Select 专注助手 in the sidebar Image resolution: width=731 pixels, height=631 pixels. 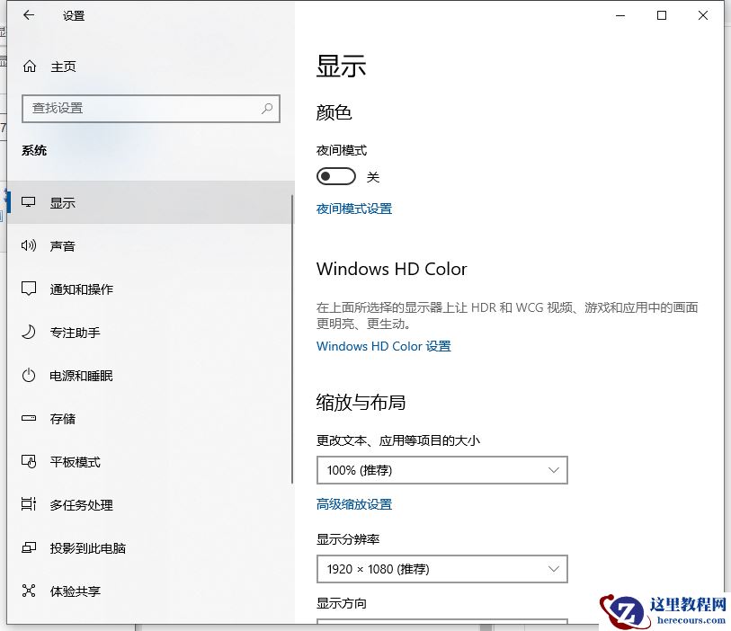pos(73,332)
